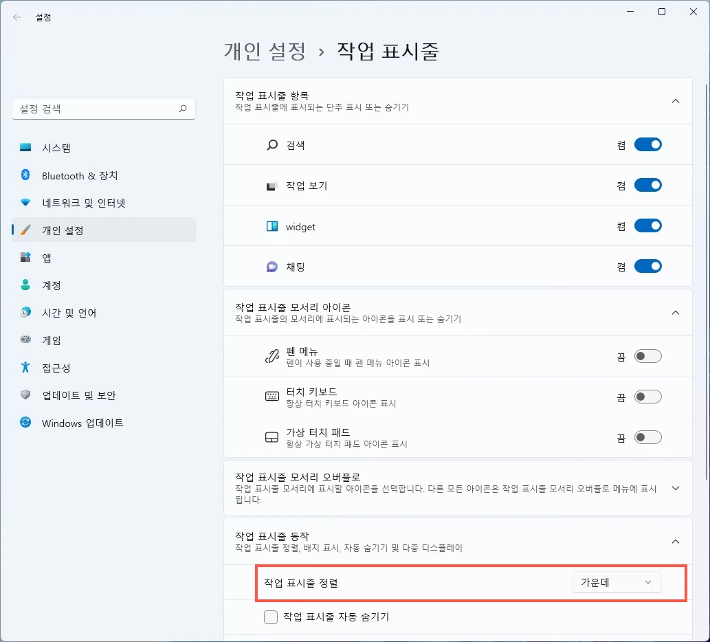Image resolution: width=710 pixels, height=642 pixels.
Task: Click the vertical scrollbar of settings page
Action: click(707, 280)
